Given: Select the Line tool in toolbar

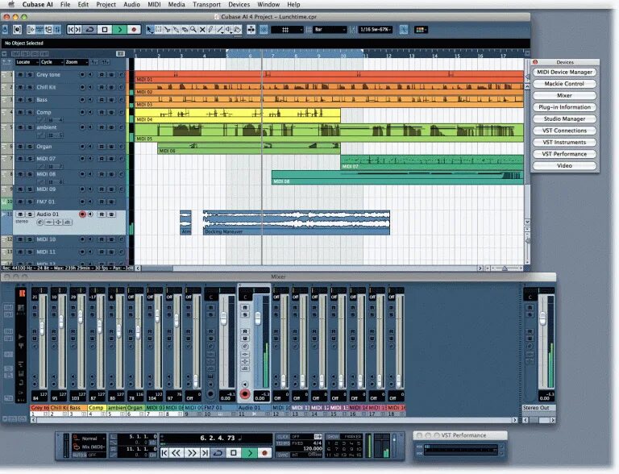Looking at the screenshot, I should [220, 30].
